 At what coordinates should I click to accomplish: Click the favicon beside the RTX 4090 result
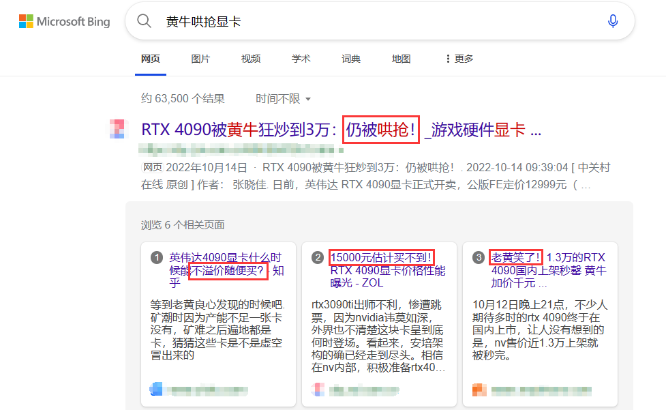(x=117, y=129)
